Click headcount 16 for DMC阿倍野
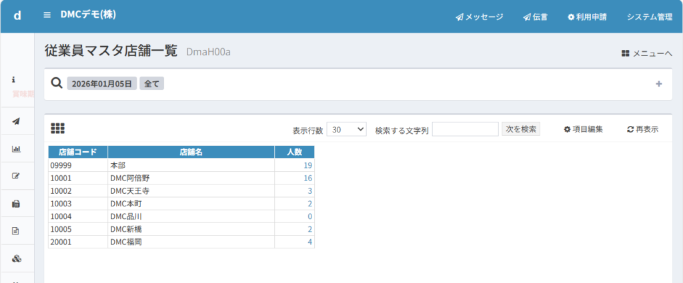Viewport: 683px width, 283px height. [307, 178]
